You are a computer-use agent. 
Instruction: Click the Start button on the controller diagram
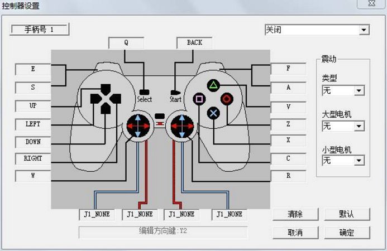point(175,93)
